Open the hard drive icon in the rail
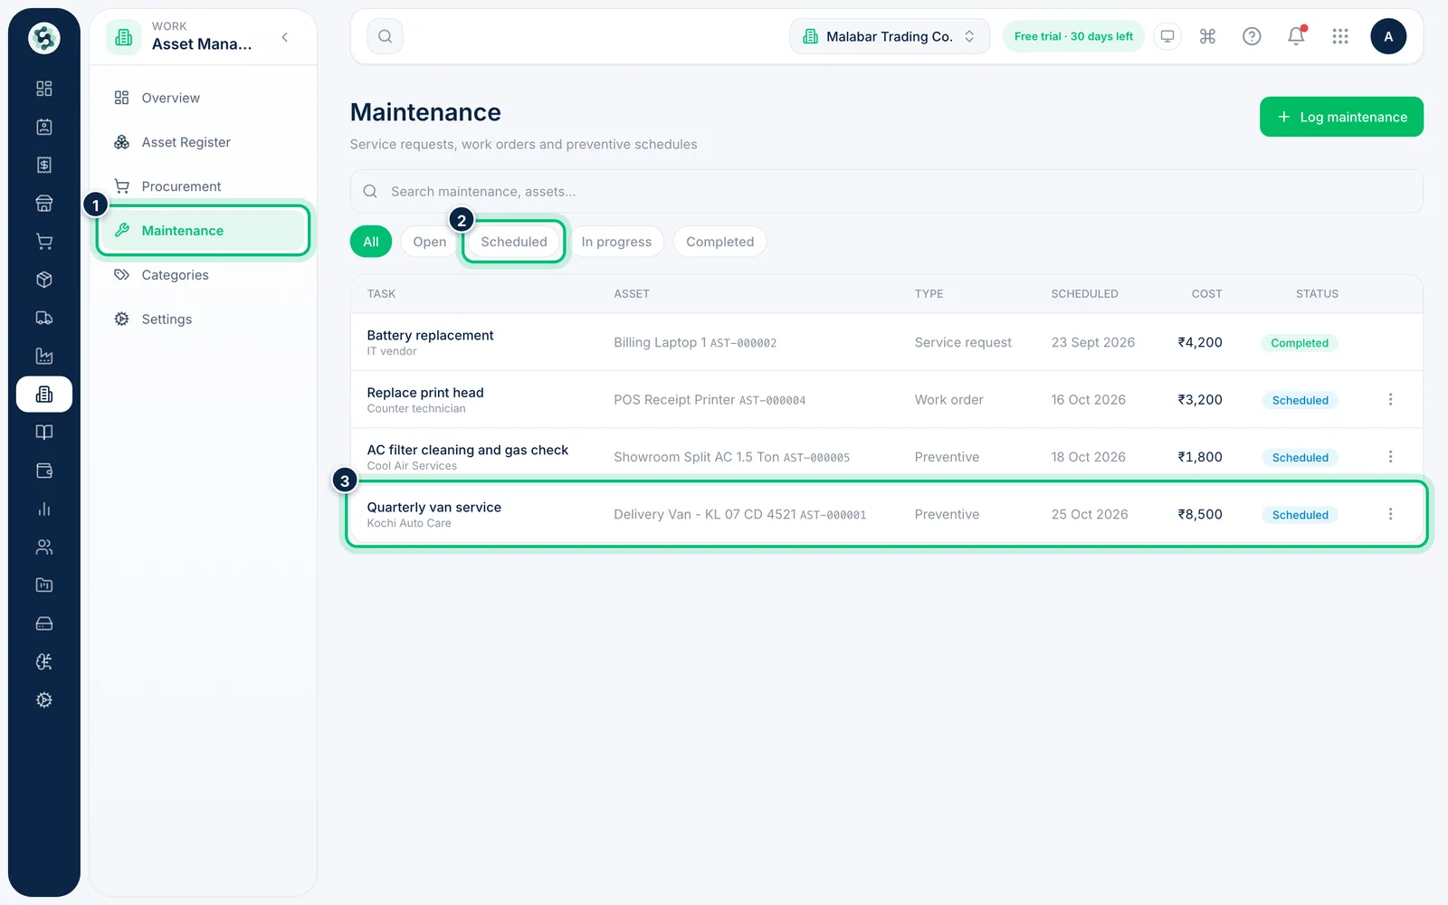1448x905 pixels. [x=43, y=624]
